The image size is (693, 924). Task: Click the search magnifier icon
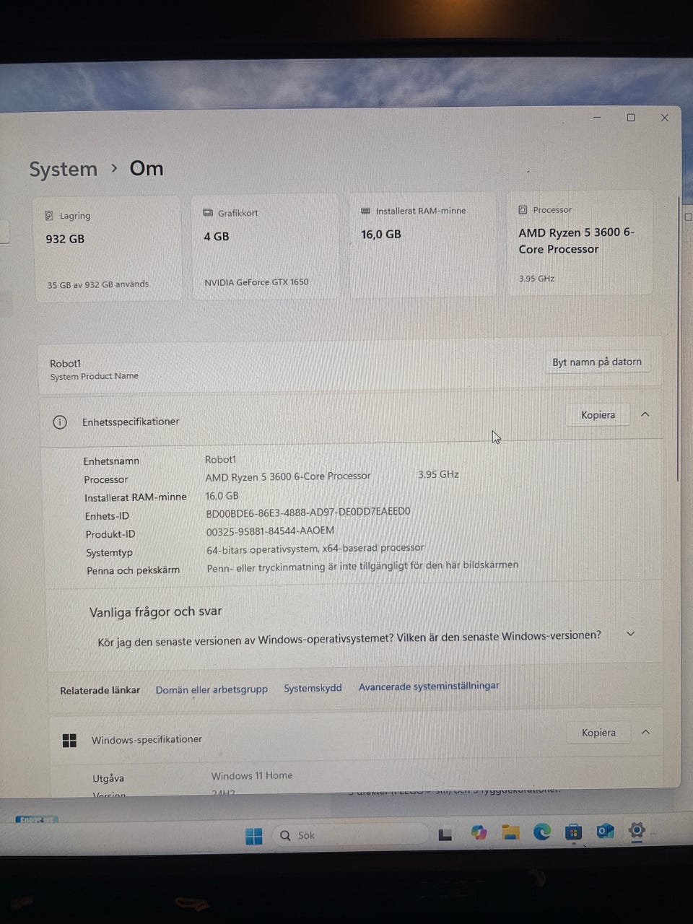click(x=285, y=835)
